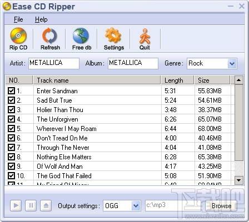The height and width of the screenshot is (222, 249).
Task: Click the Rip CD disc icon
Action: coord(18,36)
